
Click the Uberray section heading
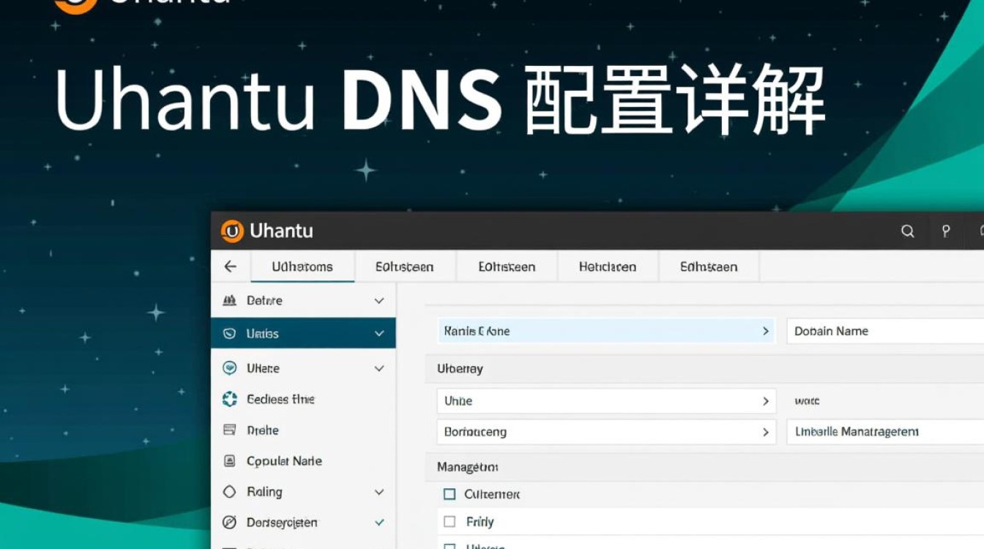(460, 369)
